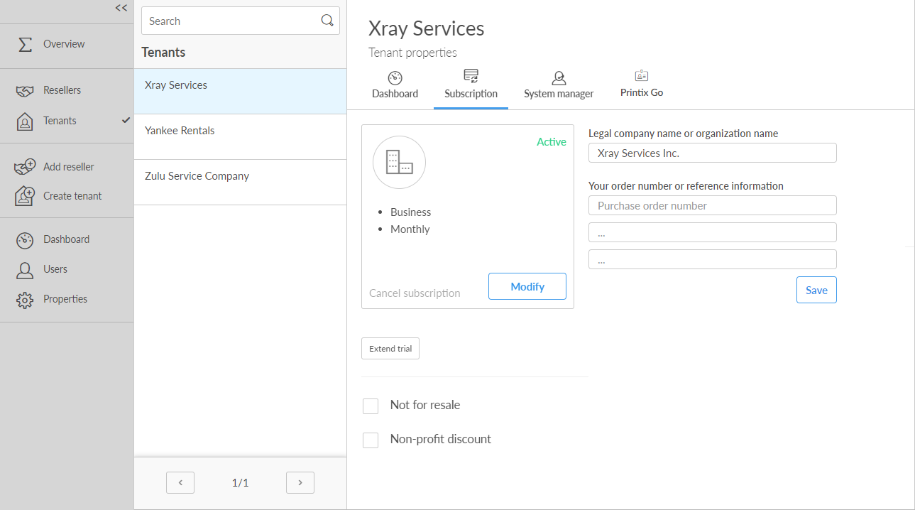Click the Business plan bullet text
The height and width of the screenshot is (510, 915).
tap(410, 212)
